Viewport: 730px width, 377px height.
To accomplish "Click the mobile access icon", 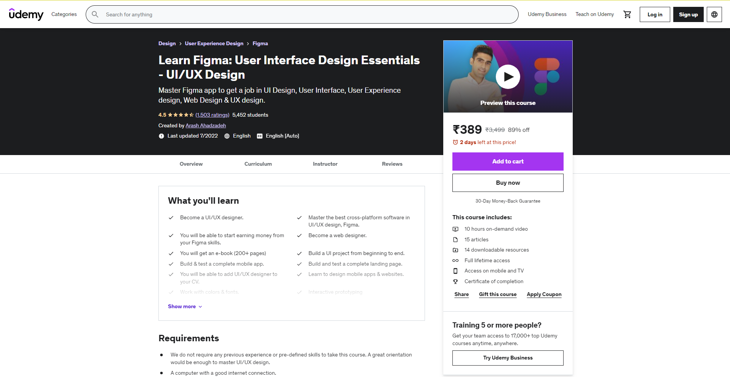I will coord(455,271).
